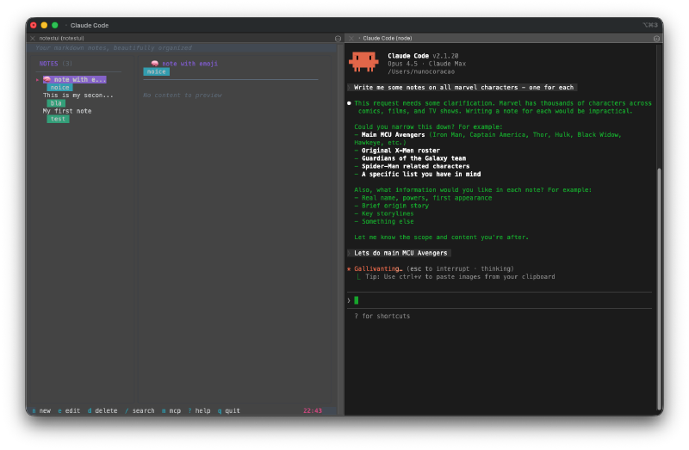
Task: Click 'new' shortcut in bottom bar
Action: click(x=41, y=411)
